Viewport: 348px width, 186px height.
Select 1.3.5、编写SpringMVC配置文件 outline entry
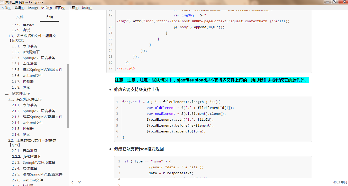(x=37, y=70)
